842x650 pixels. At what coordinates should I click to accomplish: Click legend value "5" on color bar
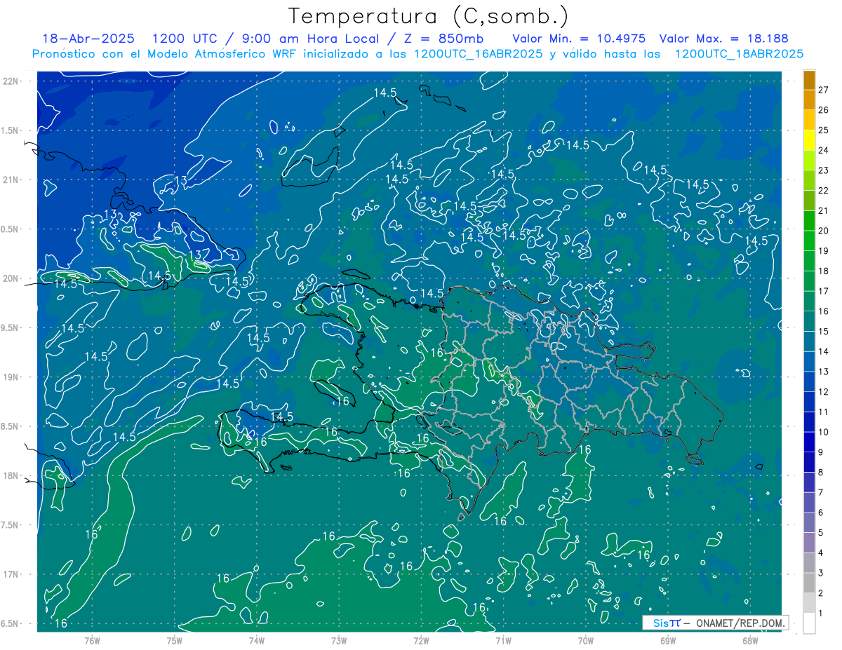click(x=821, y=533)
